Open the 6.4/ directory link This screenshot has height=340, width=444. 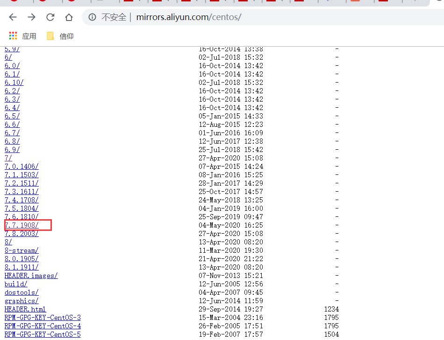click(12, 108)
